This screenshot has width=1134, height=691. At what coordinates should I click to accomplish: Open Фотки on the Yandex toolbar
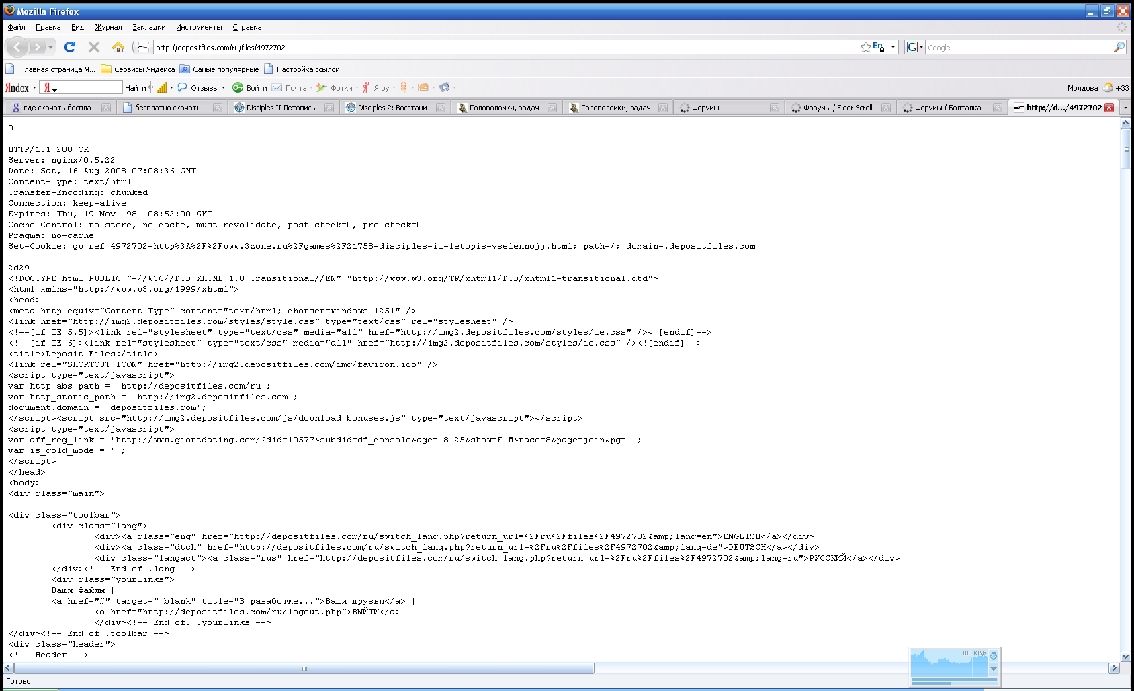[335, 88]
